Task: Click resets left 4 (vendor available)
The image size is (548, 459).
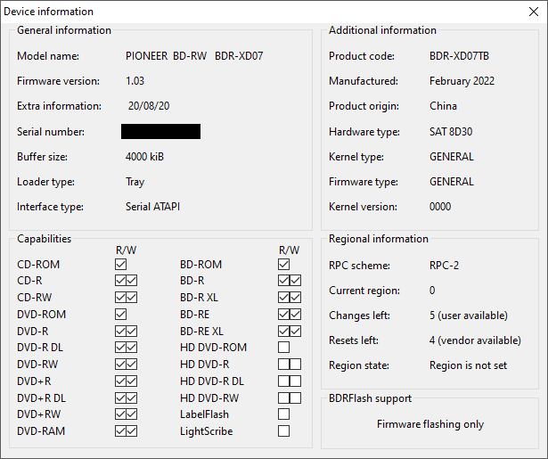Action: 475,340
